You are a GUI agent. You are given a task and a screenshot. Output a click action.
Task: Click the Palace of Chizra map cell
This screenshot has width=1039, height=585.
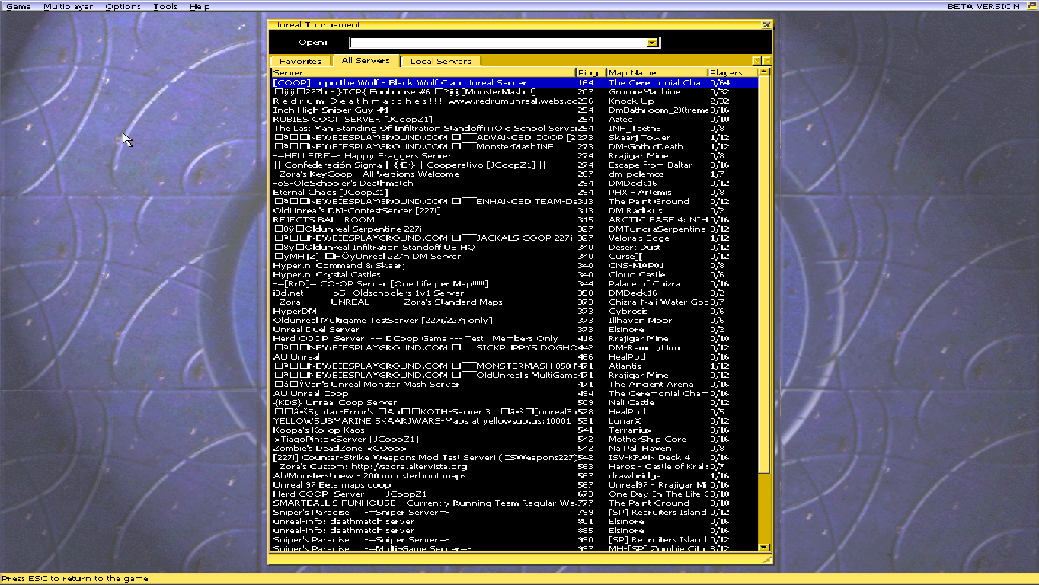pos(644,283)
